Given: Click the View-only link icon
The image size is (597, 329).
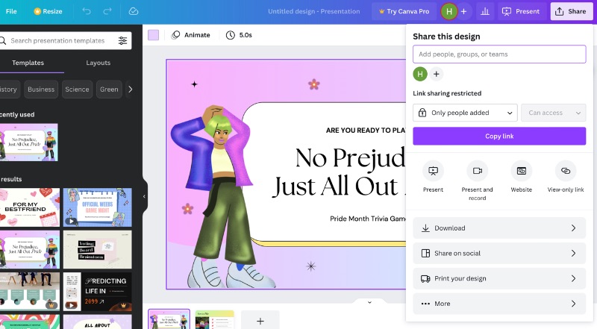Looking at the screenshot, I should pos(566,171).
